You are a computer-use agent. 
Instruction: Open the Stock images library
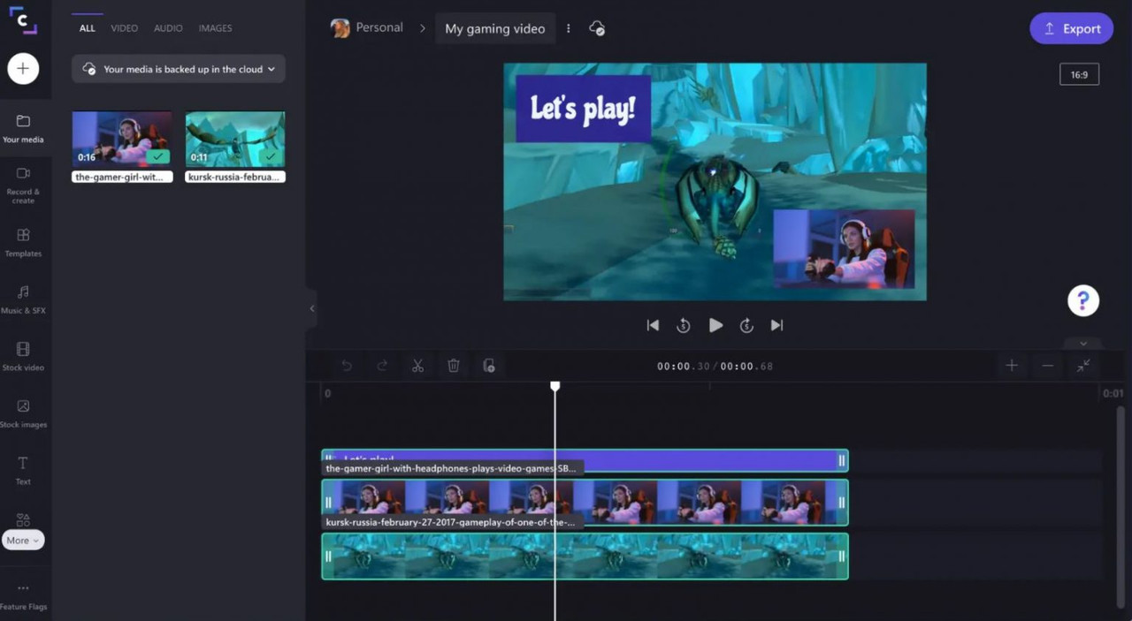[x=23, y=413]
